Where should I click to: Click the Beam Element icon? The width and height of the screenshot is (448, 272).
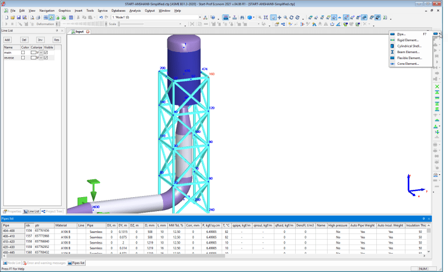393,52
